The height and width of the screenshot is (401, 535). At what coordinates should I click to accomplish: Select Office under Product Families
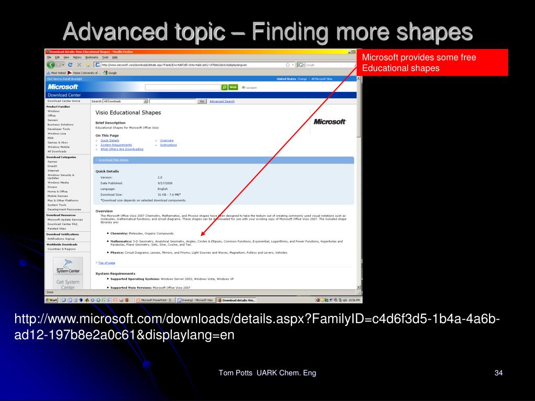pos(52,115)
